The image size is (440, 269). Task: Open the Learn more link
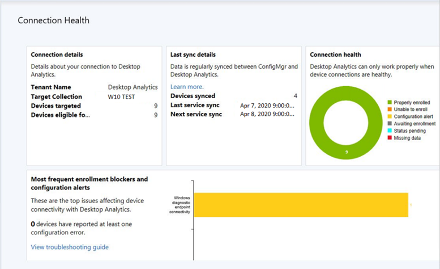[187, 87]
